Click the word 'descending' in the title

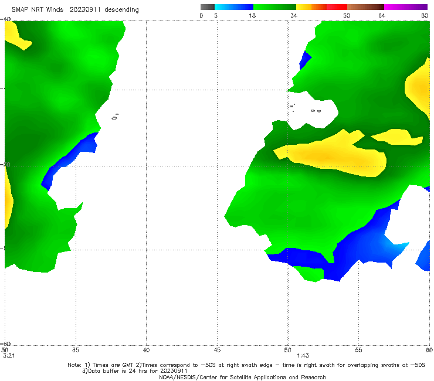(x=122, y=10)
